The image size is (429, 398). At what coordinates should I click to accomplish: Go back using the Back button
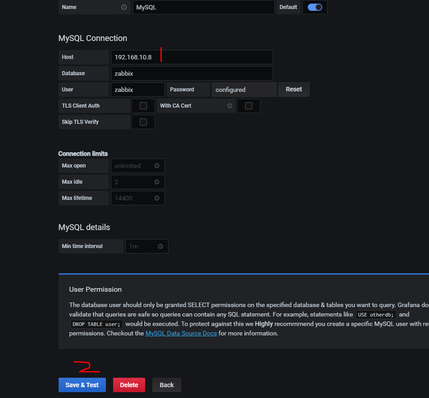pyautogui.click(x=167, y=385)
